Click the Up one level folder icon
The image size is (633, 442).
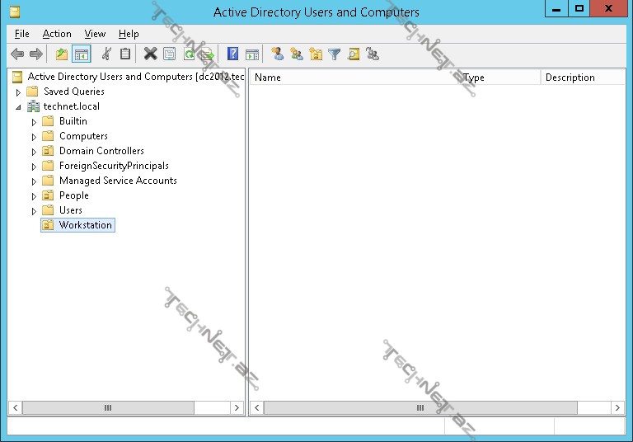coord(62,54)
